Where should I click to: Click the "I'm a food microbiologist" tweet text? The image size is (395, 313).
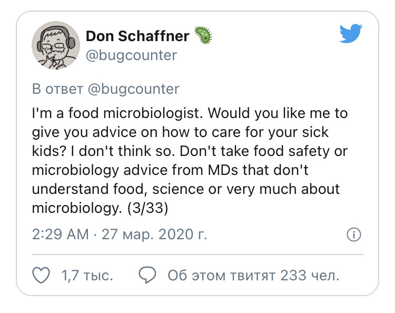117,113
